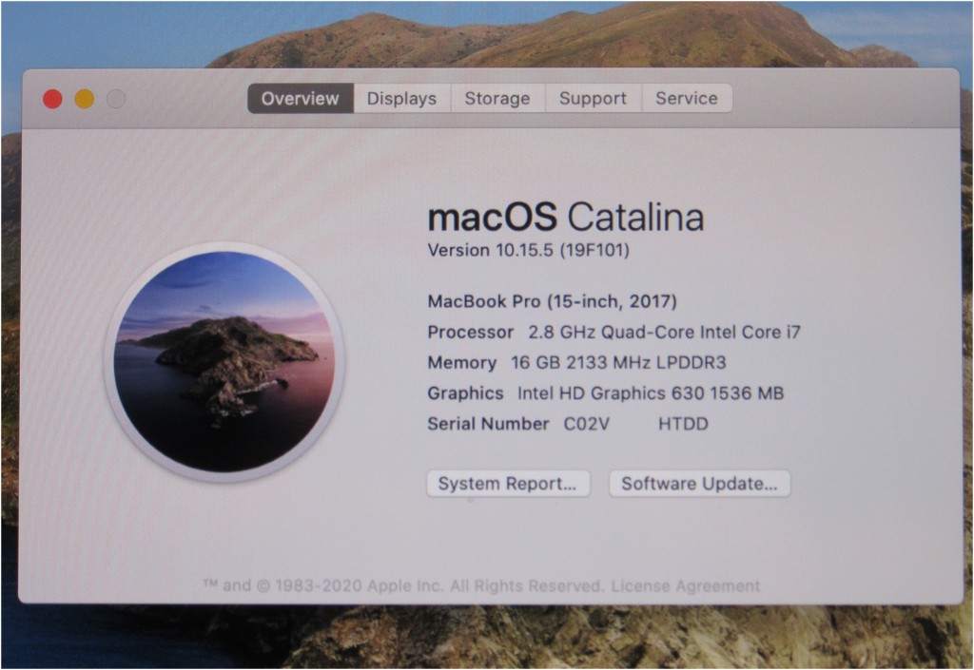Screen dimensions: 974x670
Task: Go to the Support tab
Action: coord(594,99)
